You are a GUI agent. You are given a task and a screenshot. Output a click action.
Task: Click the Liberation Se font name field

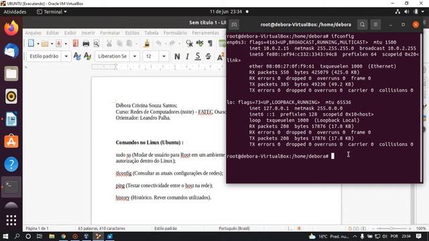pos(113,56)
